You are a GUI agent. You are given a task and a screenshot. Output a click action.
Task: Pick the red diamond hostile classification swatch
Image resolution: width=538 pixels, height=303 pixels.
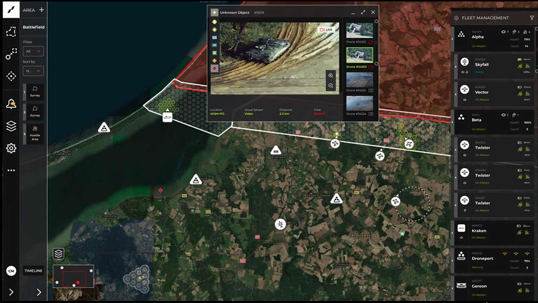215,68
